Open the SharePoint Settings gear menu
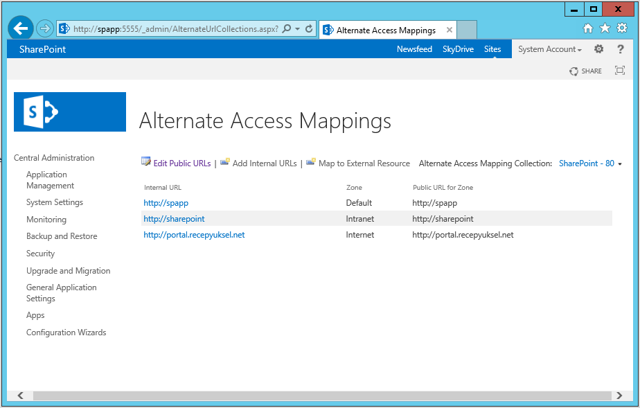The height and width of the screenshot is (408, 640). coord(598,49)
